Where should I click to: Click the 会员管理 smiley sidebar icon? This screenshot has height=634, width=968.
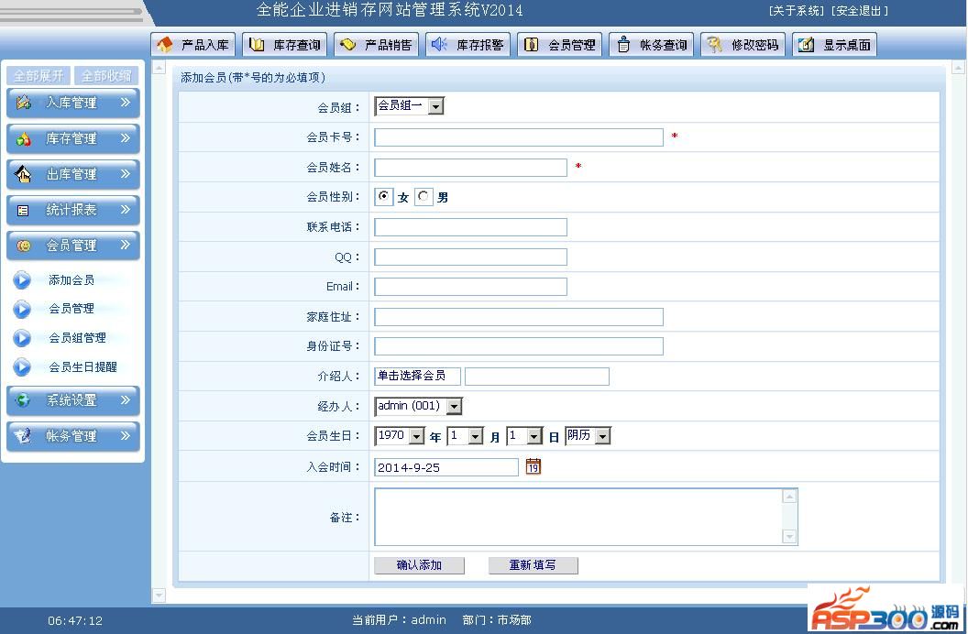(x=24, y=246)
